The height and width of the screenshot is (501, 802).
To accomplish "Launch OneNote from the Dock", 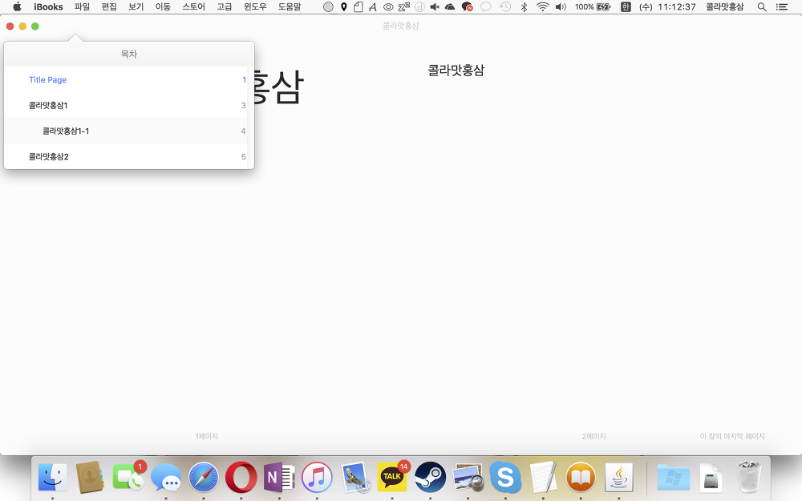I will point(279,479).
